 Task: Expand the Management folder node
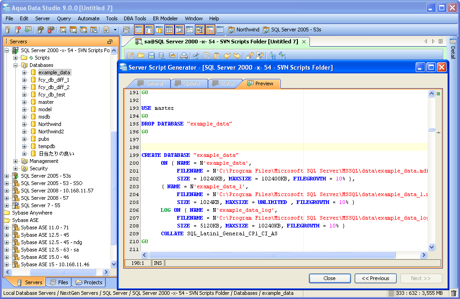(x=16, y=161)
